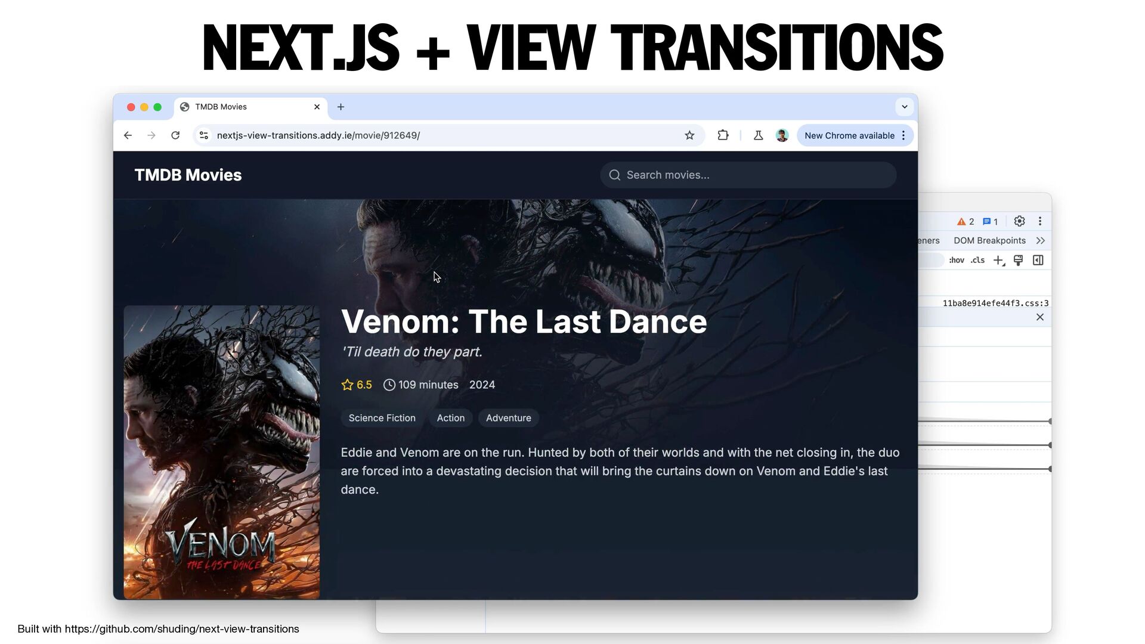Open DevTools messages count indicator
The height and width of the screenshot is (644, 1145).
click(990, 221)
